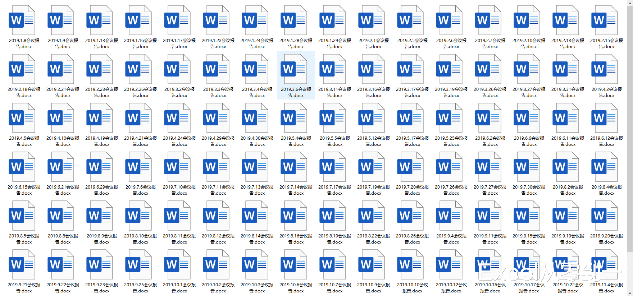Choose the file icon of 2019.4.19会议报告.docx
633x296 pixels.
coord(100,118)
